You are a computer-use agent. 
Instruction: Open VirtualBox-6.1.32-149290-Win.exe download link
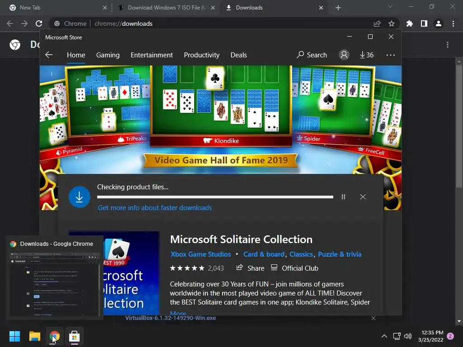(170, 318)
